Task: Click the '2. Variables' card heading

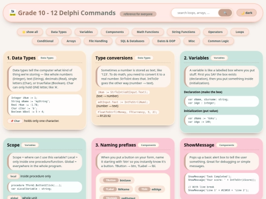Action: [196, 58]
